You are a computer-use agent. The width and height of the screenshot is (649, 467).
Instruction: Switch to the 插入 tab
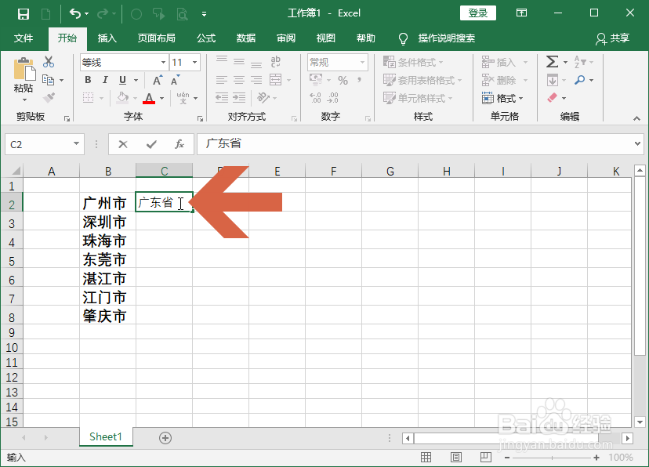[107, 38]
